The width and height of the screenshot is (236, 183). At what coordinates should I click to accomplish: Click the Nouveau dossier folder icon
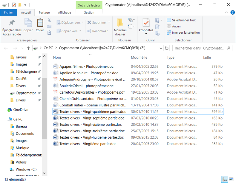[x=120, y=23]
